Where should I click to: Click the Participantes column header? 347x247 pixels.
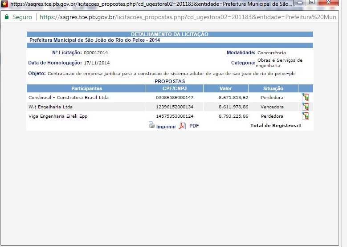(86, 88)
